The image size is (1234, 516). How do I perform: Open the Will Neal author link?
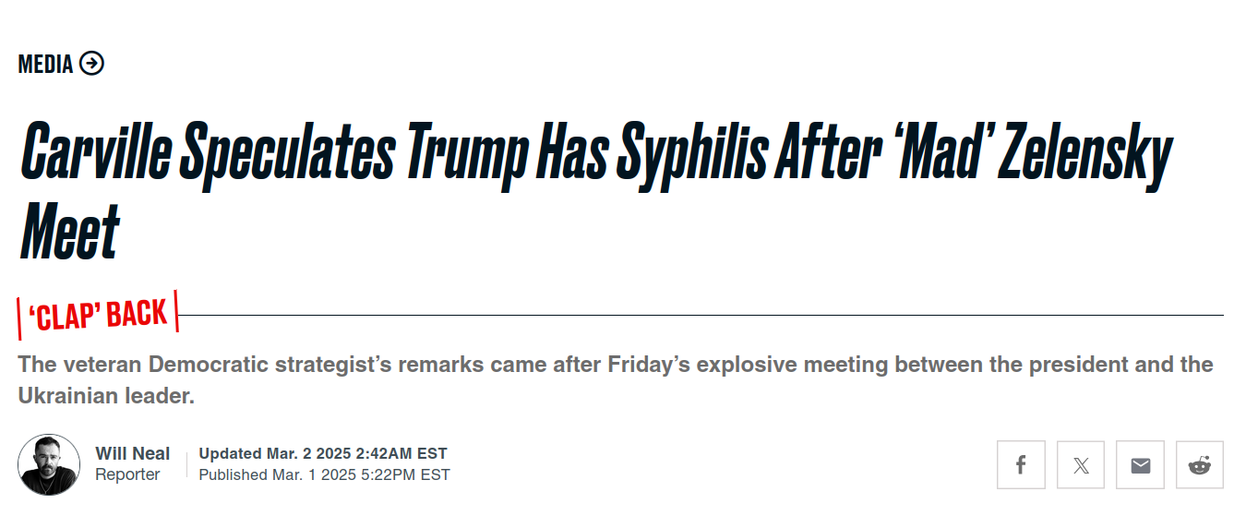tap(133, 453)
